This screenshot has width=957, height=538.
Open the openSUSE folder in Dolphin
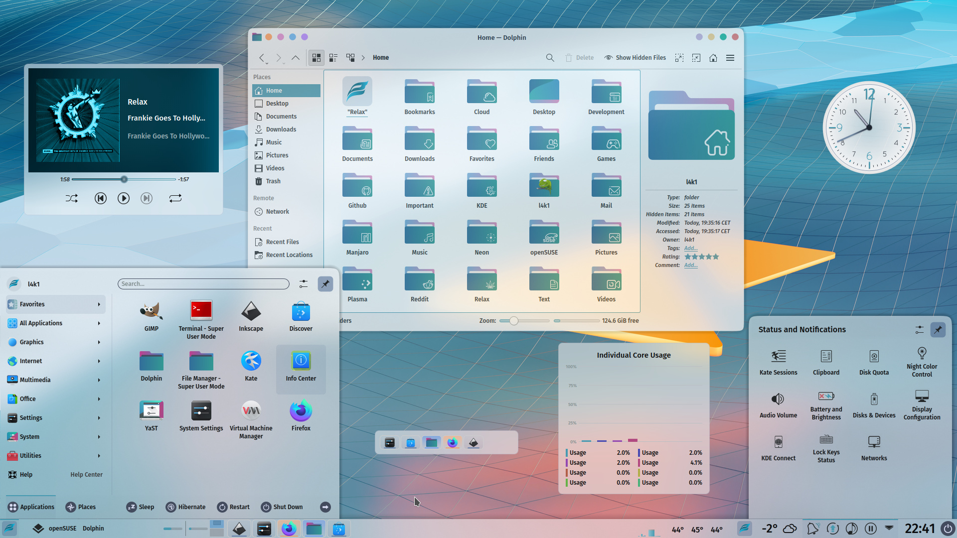click(x=544, y=239)
